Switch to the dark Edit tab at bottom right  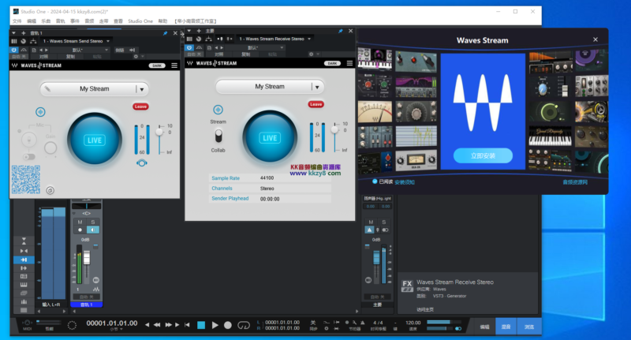pyautogui.click(x=484, y=327)
